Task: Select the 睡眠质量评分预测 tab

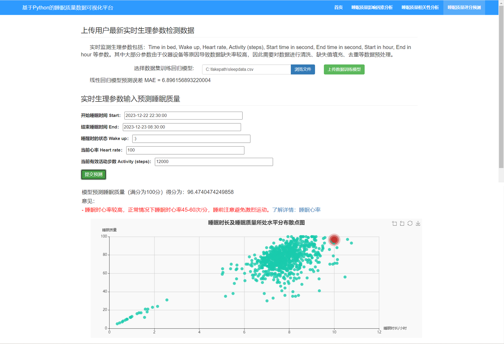Action: (x=464, y=8)
